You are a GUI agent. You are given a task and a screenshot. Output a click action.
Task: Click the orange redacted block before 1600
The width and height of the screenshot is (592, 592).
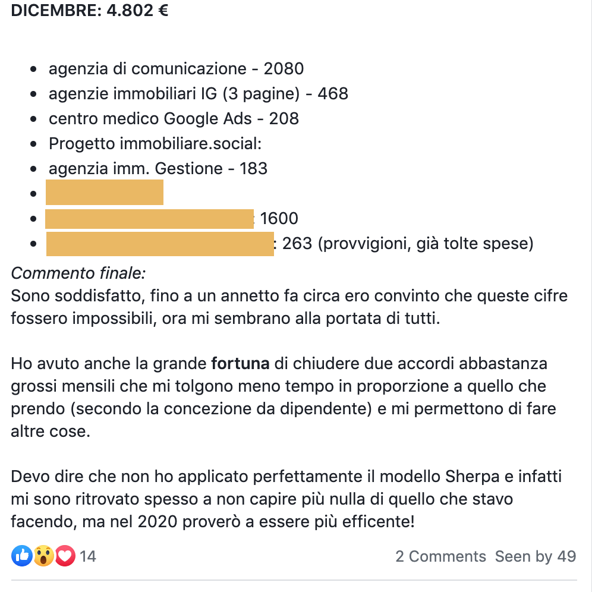coord(150,219)
